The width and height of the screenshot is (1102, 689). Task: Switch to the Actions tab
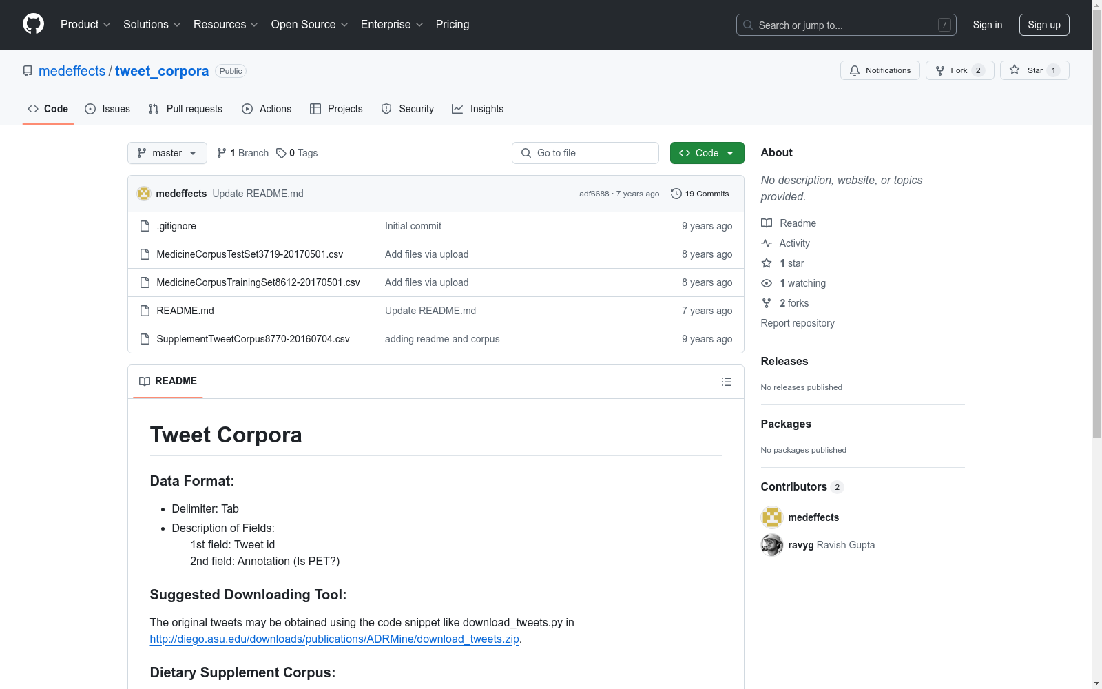coord(267,109)
